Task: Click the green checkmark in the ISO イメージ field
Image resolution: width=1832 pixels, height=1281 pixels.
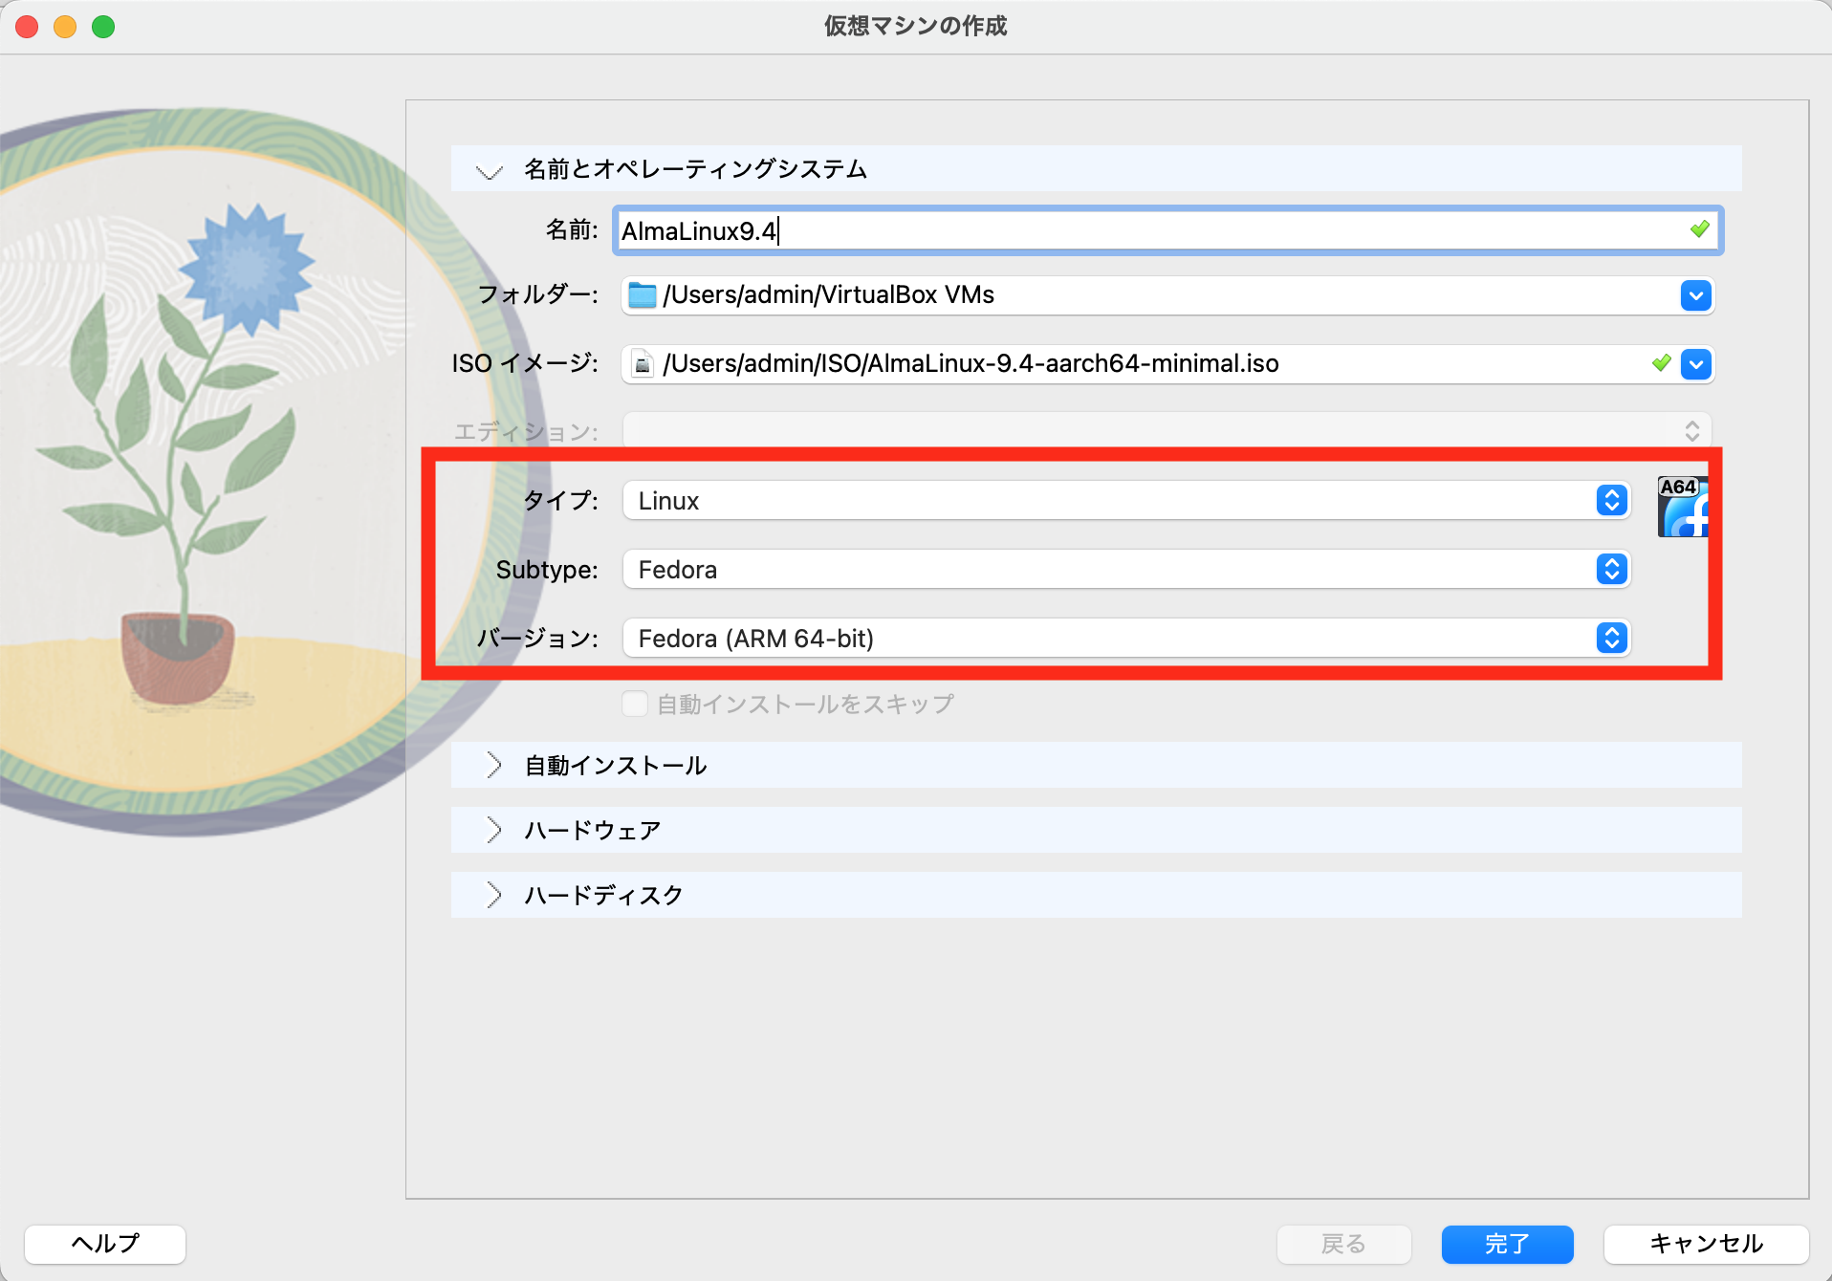Action: [x=1661, y=363]
